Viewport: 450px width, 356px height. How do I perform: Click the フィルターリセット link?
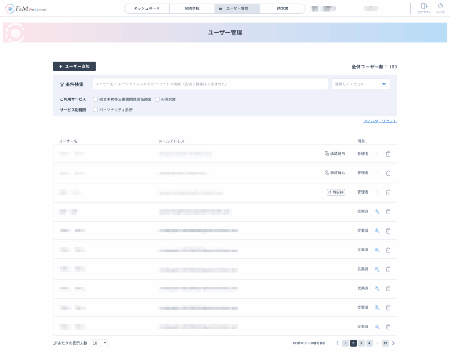pos(380,121)
